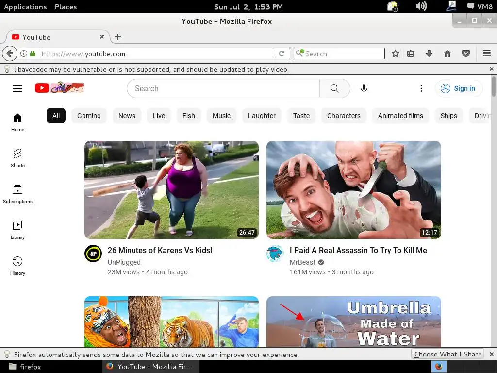The height and width of the screenshot is (373, 497).
Task: Click the Firefox icon in bottom panel
Action: [439, 367]
